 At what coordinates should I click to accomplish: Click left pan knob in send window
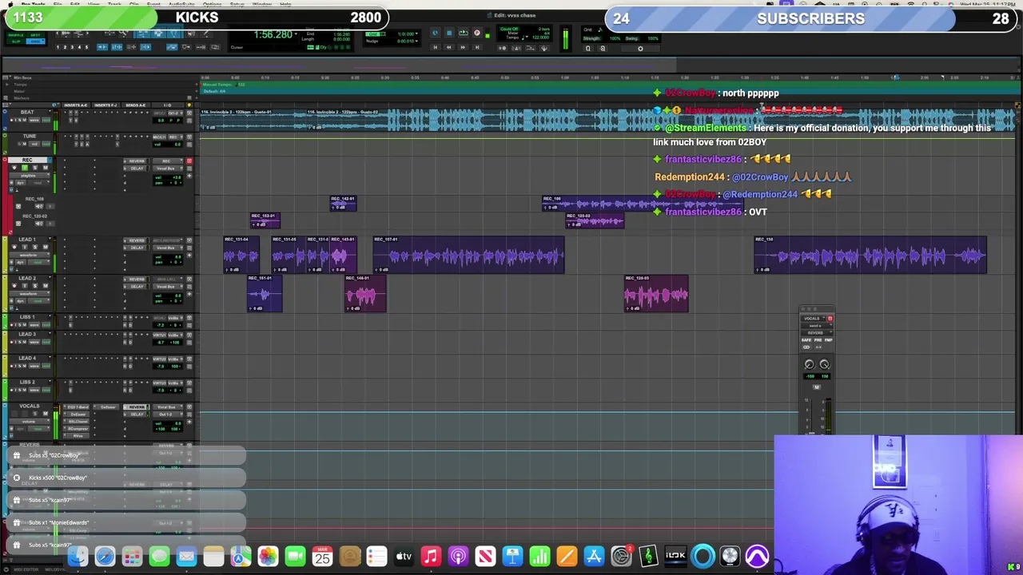(810, 364)
